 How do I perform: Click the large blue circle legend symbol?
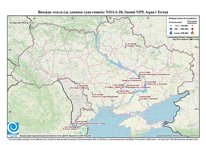(171, 29)
